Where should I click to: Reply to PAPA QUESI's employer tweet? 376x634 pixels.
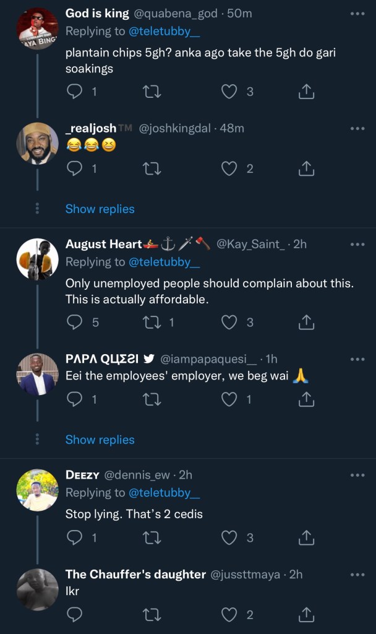tap(75, 400)
